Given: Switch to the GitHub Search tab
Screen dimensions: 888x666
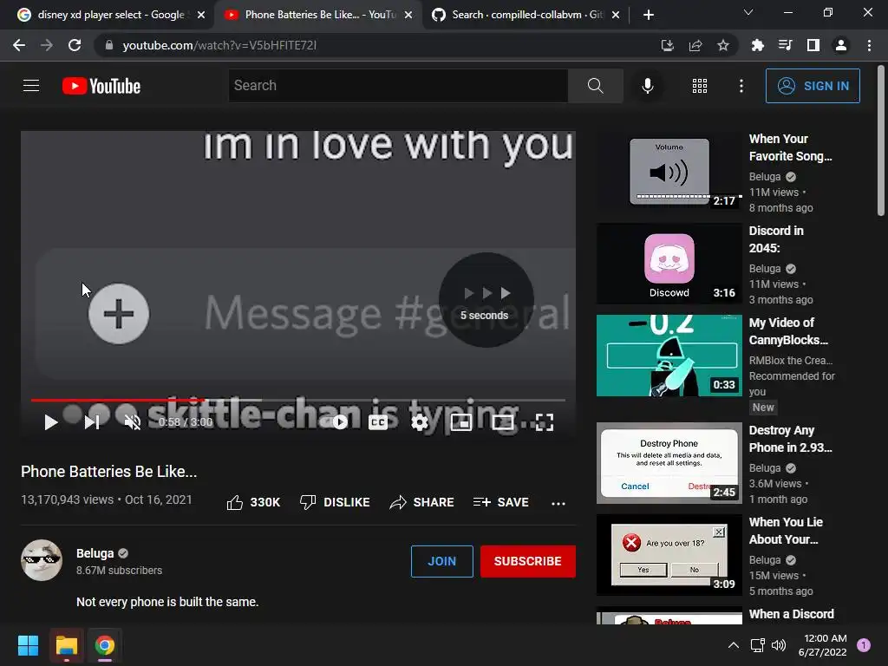Looking at the screenshot, I should (x=519, y=15).
